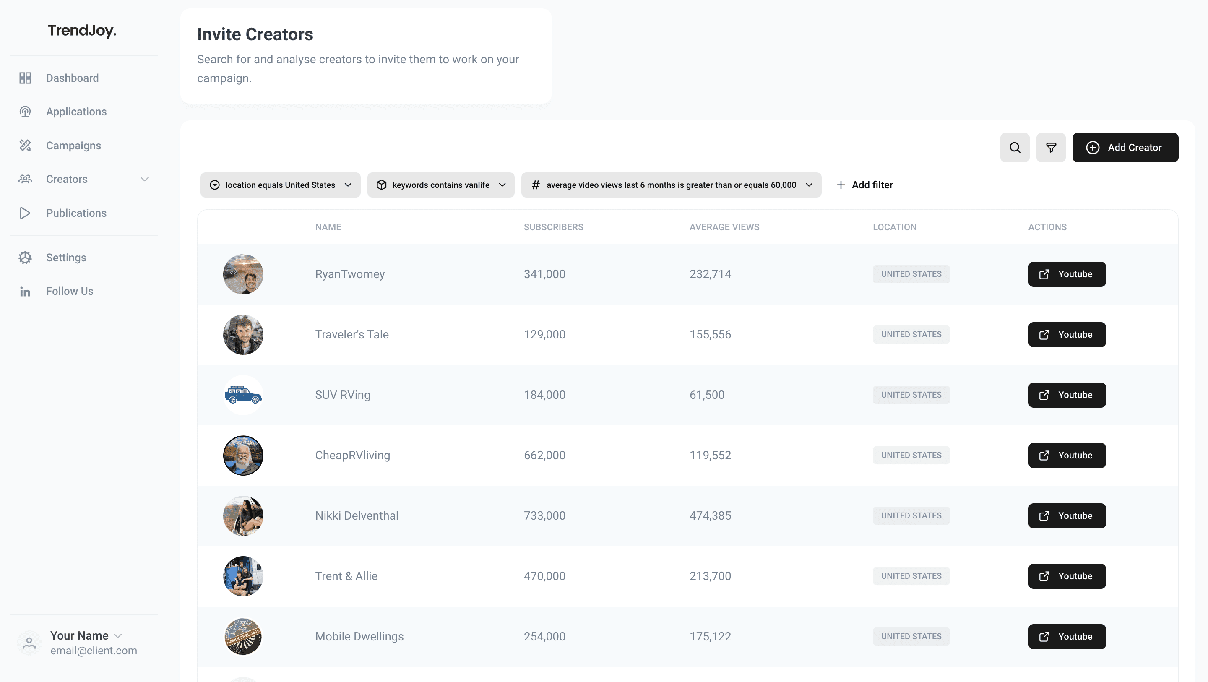Open the search icon button
The width and height of the screenshot is (1208, 682).
(x=1015, y=147)
